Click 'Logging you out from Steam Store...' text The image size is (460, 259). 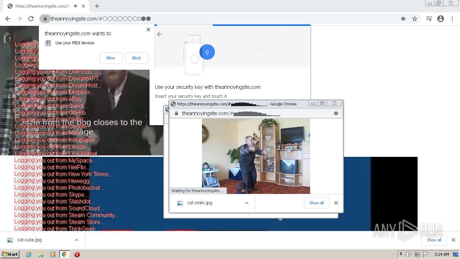[60, 222]
